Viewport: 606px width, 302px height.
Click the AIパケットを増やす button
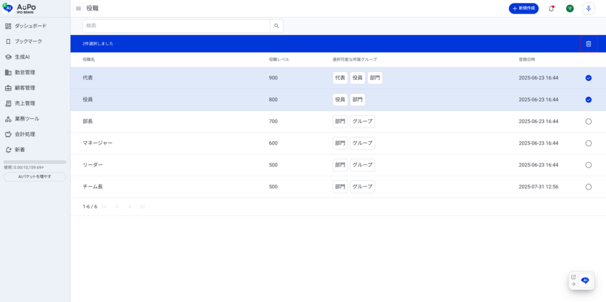tap(34, 177)
